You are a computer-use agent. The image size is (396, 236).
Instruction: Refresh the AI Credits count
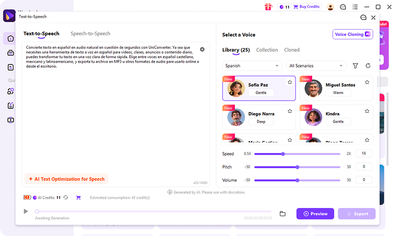(x=66, y=197)
